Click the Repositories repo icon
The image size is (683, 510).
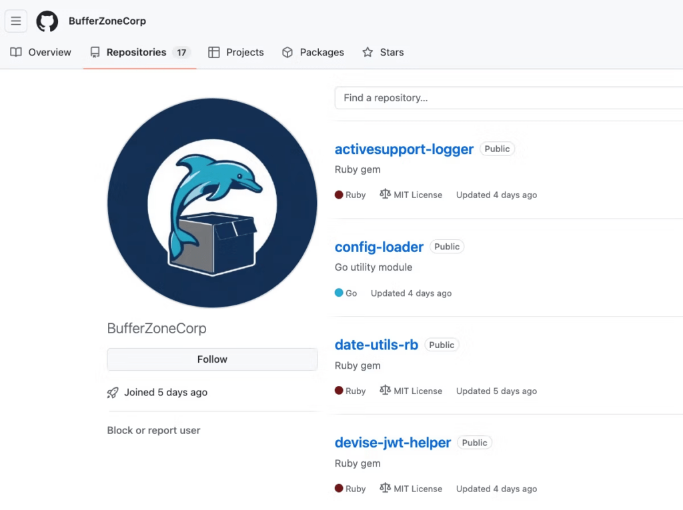95,52
